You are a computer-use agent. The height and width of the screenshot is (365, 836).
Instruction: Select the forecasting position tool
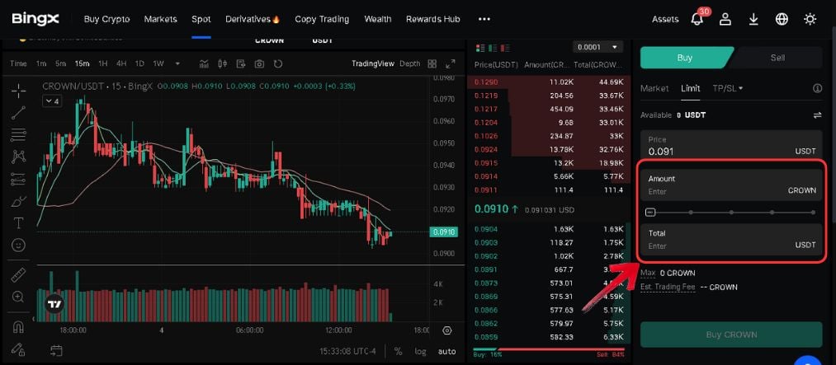pyautogui.click(x=19, y=180)
